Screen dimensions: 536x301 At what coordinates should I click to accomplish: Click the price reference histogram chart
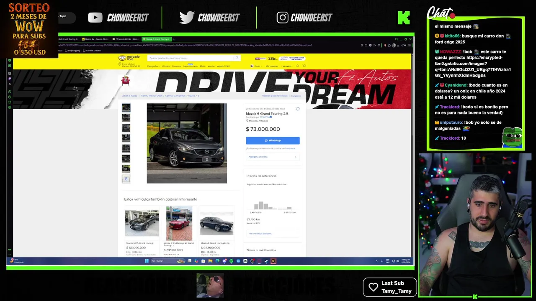pyautogui.click(x=273, y=205)
